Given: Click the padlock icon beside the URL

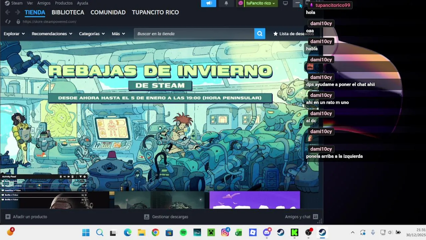Looking at the screenshot, I should click(x=18, y=22).
